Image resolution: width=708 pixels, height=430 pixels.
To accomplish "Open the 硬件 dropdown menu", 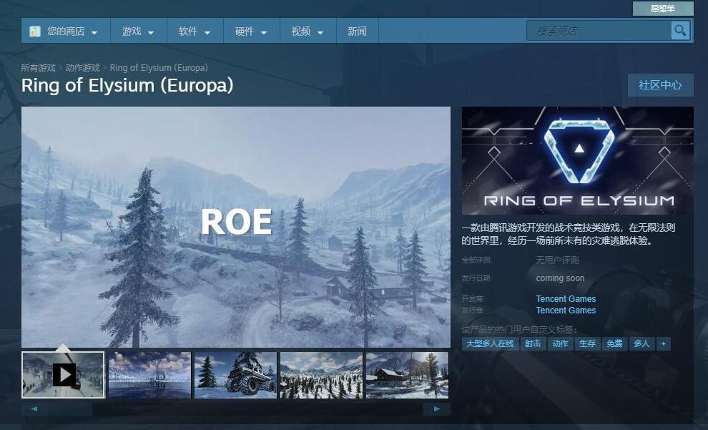I will [x=252, y=31].
